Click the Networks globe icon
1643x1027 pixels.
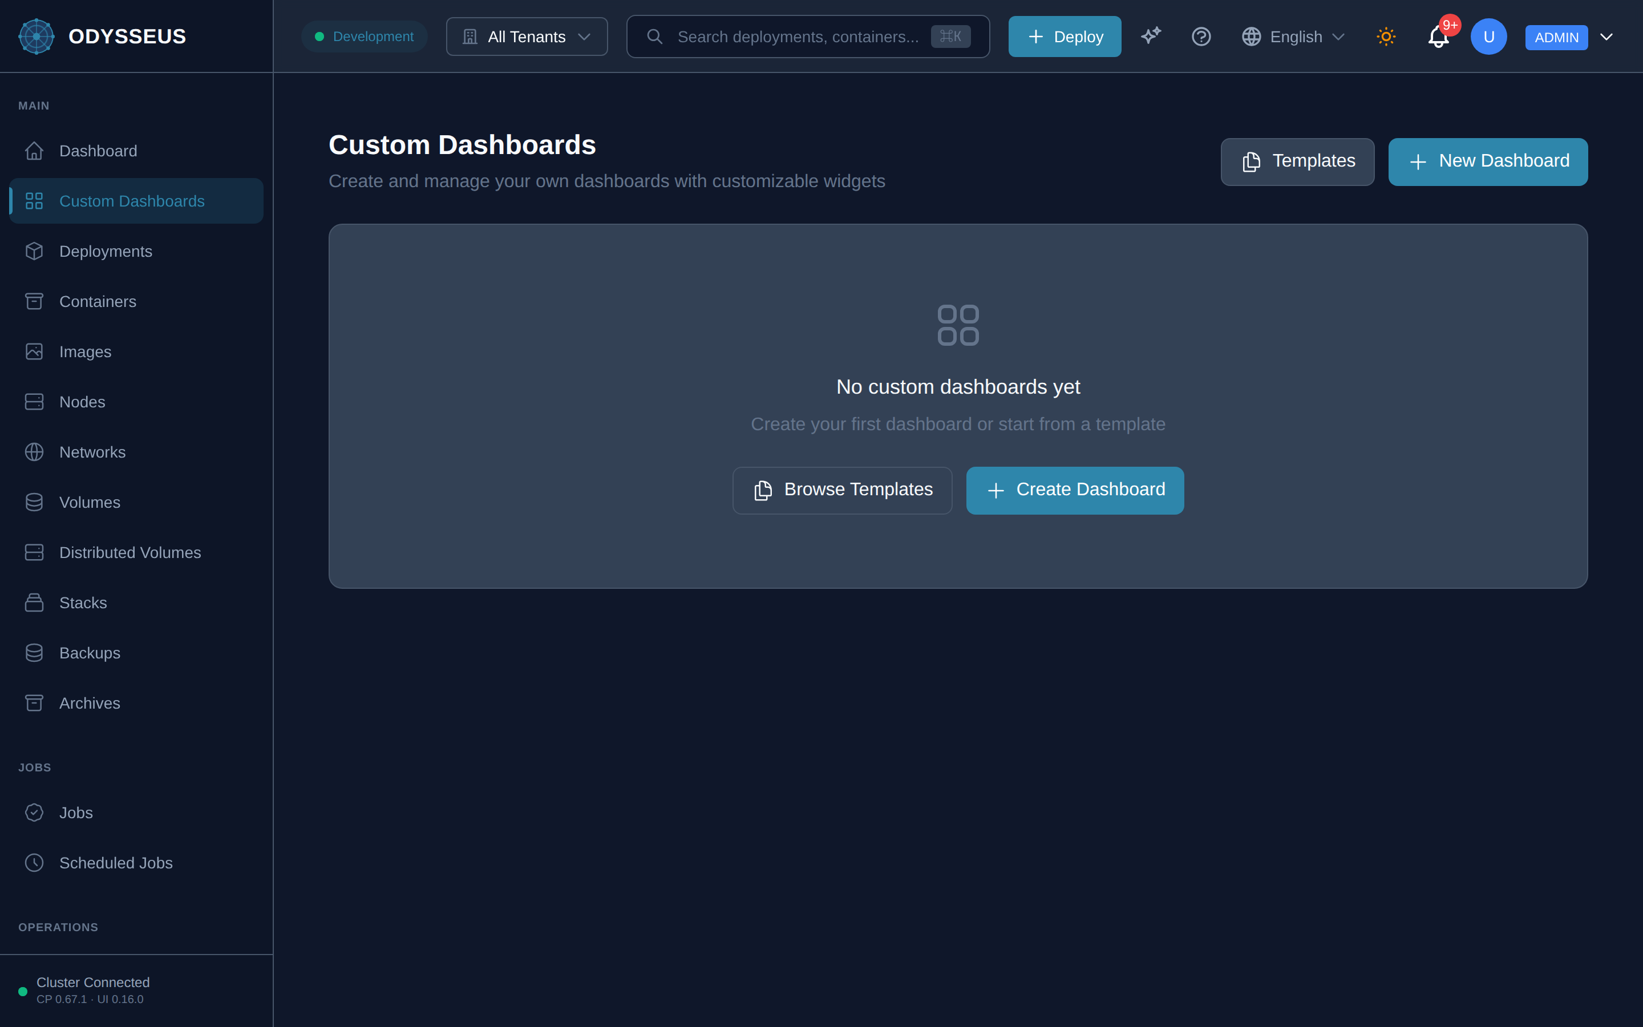click(34, 452)
